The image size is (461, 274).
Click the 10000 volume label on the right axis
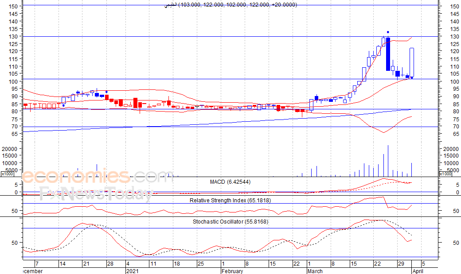coord(451,163)
